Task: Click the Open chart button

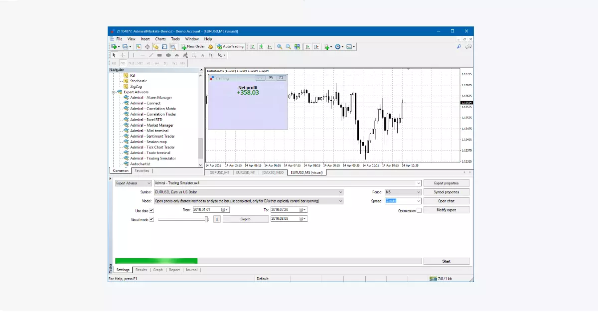Action: (447, 201)
